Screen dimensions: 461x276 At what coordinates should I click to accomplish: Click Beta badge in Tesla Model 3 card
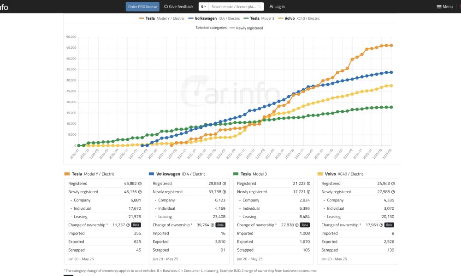point(305,225)
